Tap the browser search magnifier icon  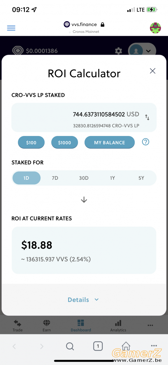[x=70, y=346]
